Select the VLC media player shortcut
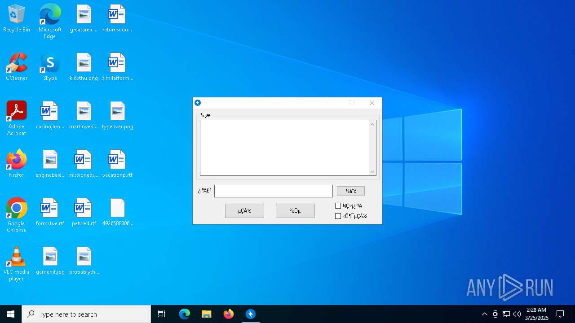The height and width of the screenshot is (323, 575). 17,264
